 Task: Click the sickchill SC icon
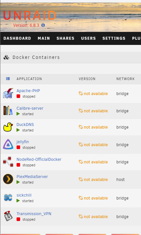point(8,198)
